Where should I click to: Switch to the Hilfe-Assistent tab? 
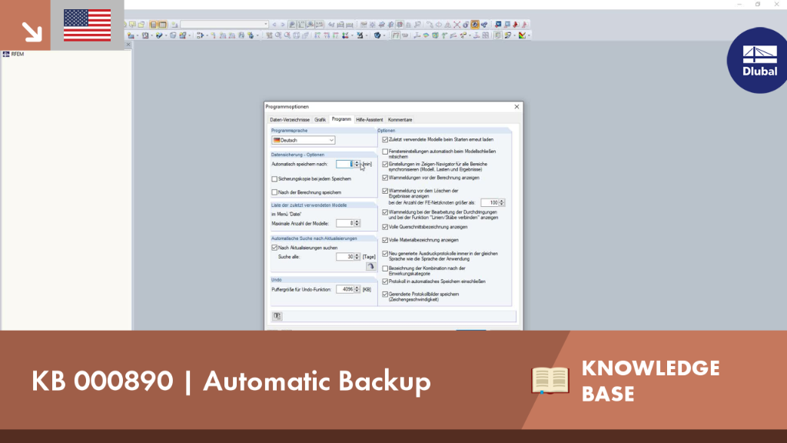[370, 119]
